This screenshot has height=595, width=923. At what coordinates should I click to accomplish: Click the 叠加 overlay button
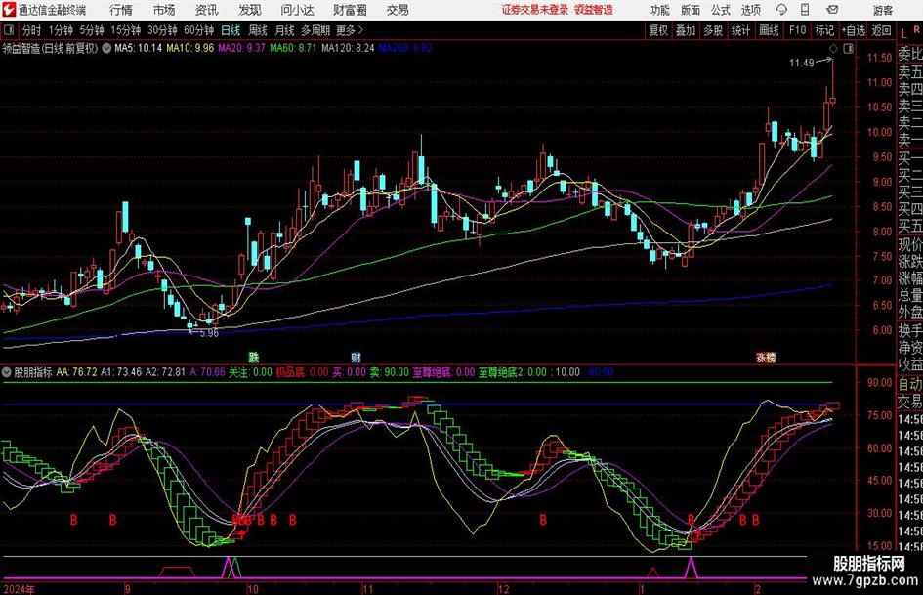click(x=686, y=30)
